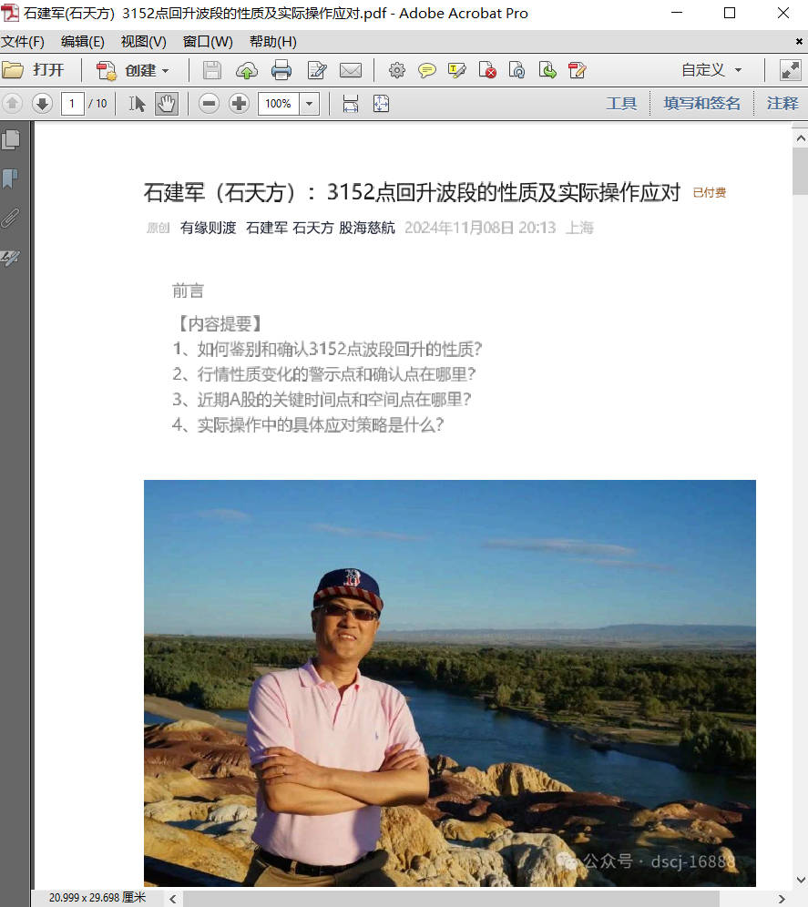
Task: Expand the zoom level dropdown arrow
Action: [x=309, y=104]
